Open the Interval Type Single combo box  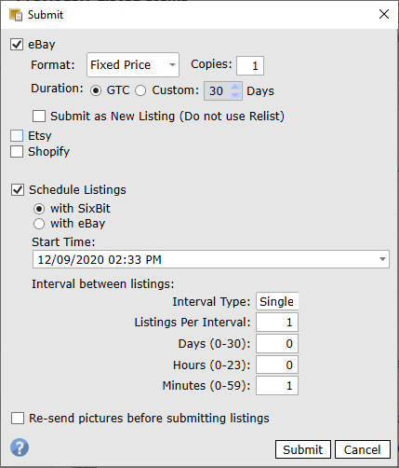[x=277, y=301]
